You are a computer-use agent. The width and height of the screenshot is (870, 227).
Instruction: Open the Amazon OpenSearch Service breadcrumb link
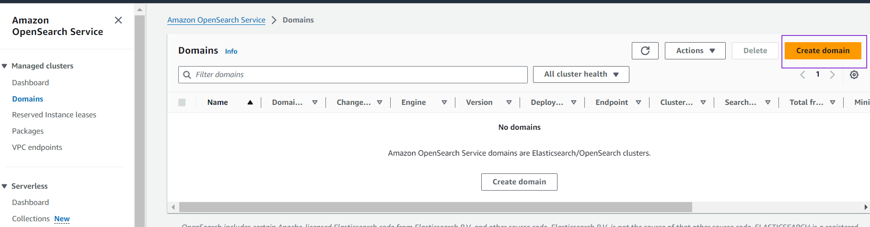pos(216,20)
